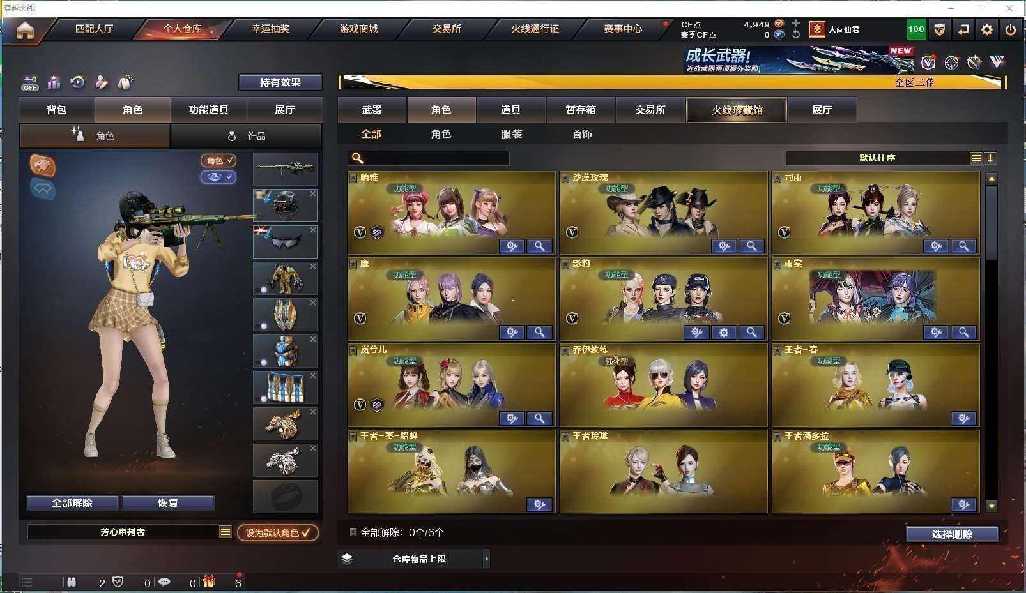Switch to the 火线珍藏馆 tab

[737, 110]
